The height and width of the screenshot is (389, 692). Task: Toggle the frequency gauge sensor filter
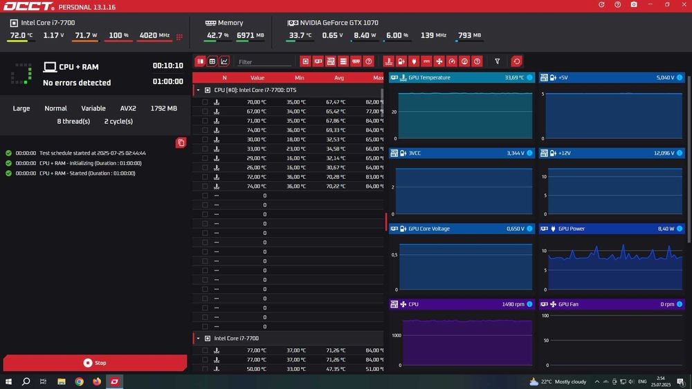(452, 61)
